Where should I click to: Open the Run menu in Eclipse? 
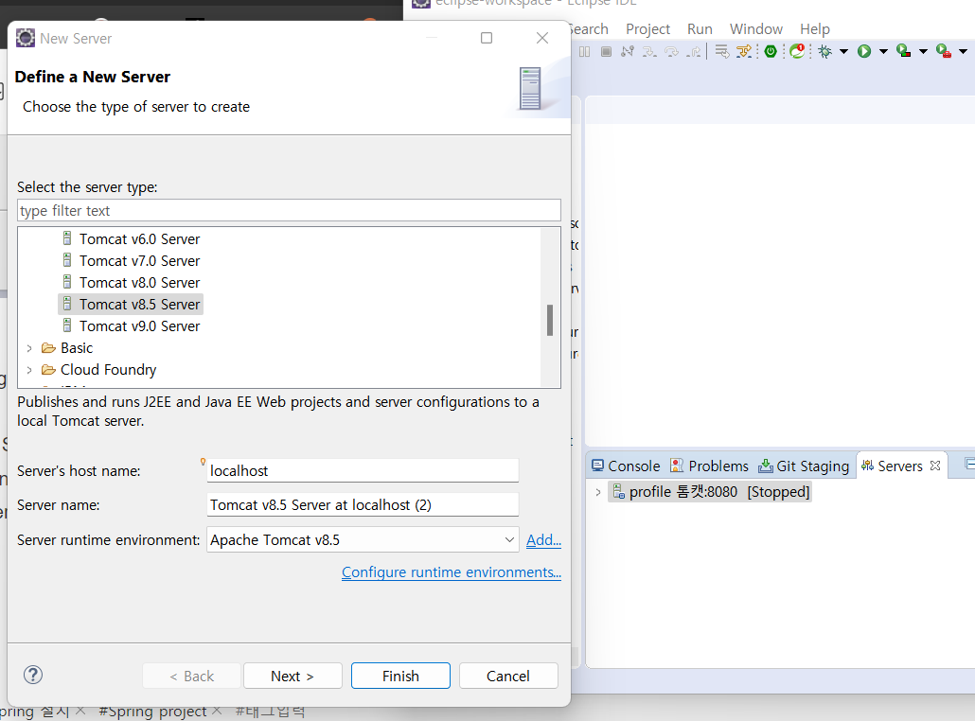[700, 29]
